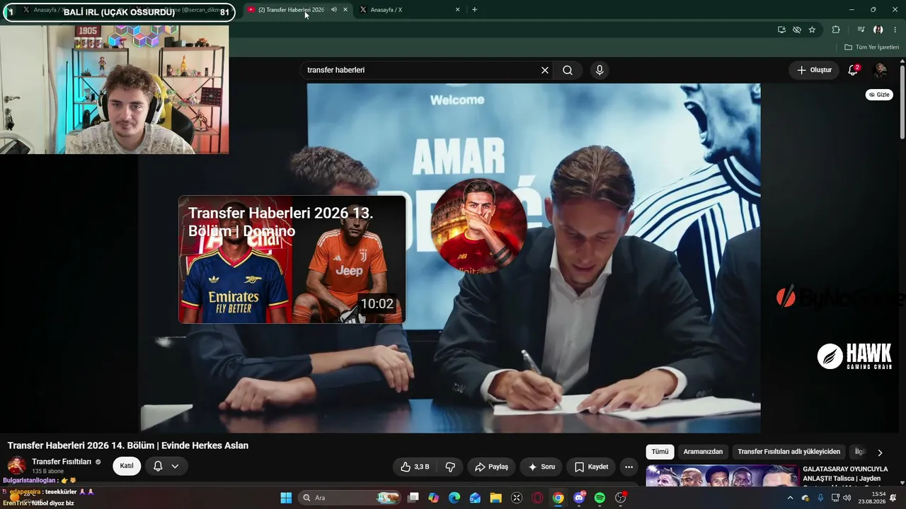Dislike the Transfer Haberleri video

(450, 467)
